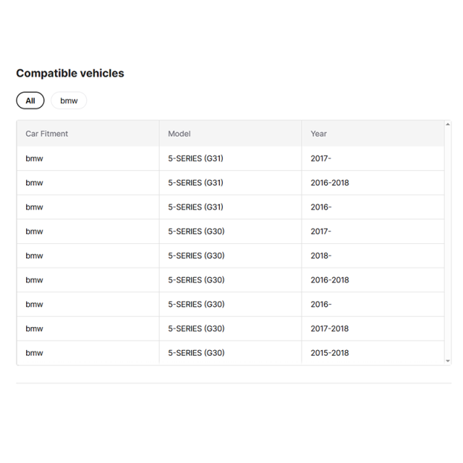
Task: Click the table scrollbar up arrow
Action: [448, 124]
